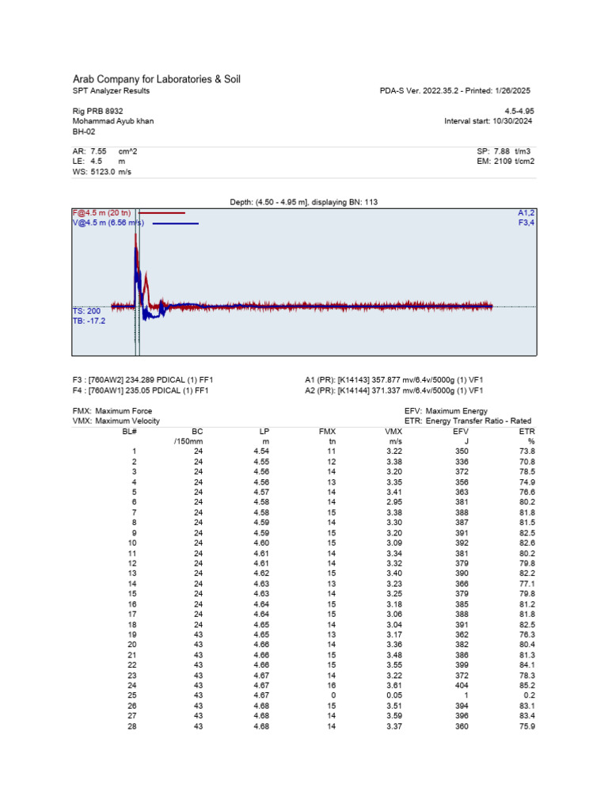Screen dimensions: 608x811
Task: Click ETR value "0.2" for blow 25
Action: (530, 695)
